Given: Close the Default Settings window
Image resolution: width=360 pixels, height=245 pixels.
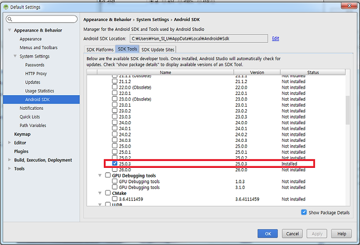Looking at the screenshot, I should 349,6.
